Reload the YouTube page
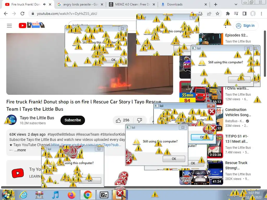The width and height of the screenshot is (267, 200). click(x=22, y=14)
